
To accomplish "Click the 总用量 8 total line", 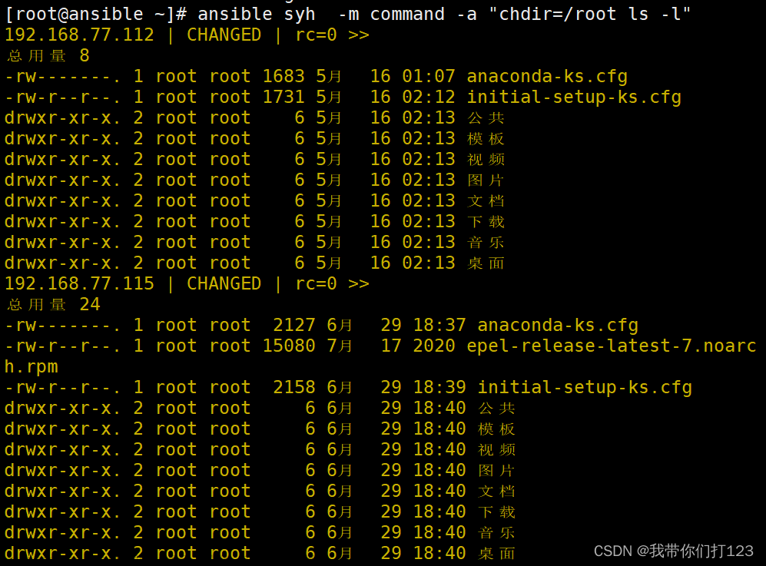I will click(48, 55).
